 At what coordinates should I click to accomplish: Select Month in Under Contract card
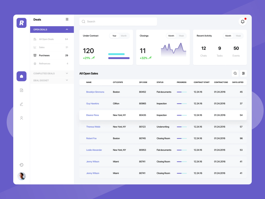(124, 36)
